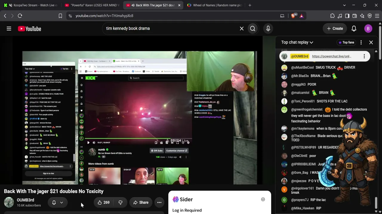The height and width of the screenshot is (214, 382).
Task: Switch to Powerful Karen video tab
Action: tap(92, 5)
